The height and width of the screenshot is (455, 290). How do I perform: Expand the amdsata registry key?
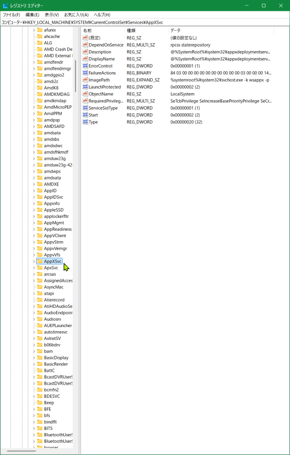(x=34, y=133)
